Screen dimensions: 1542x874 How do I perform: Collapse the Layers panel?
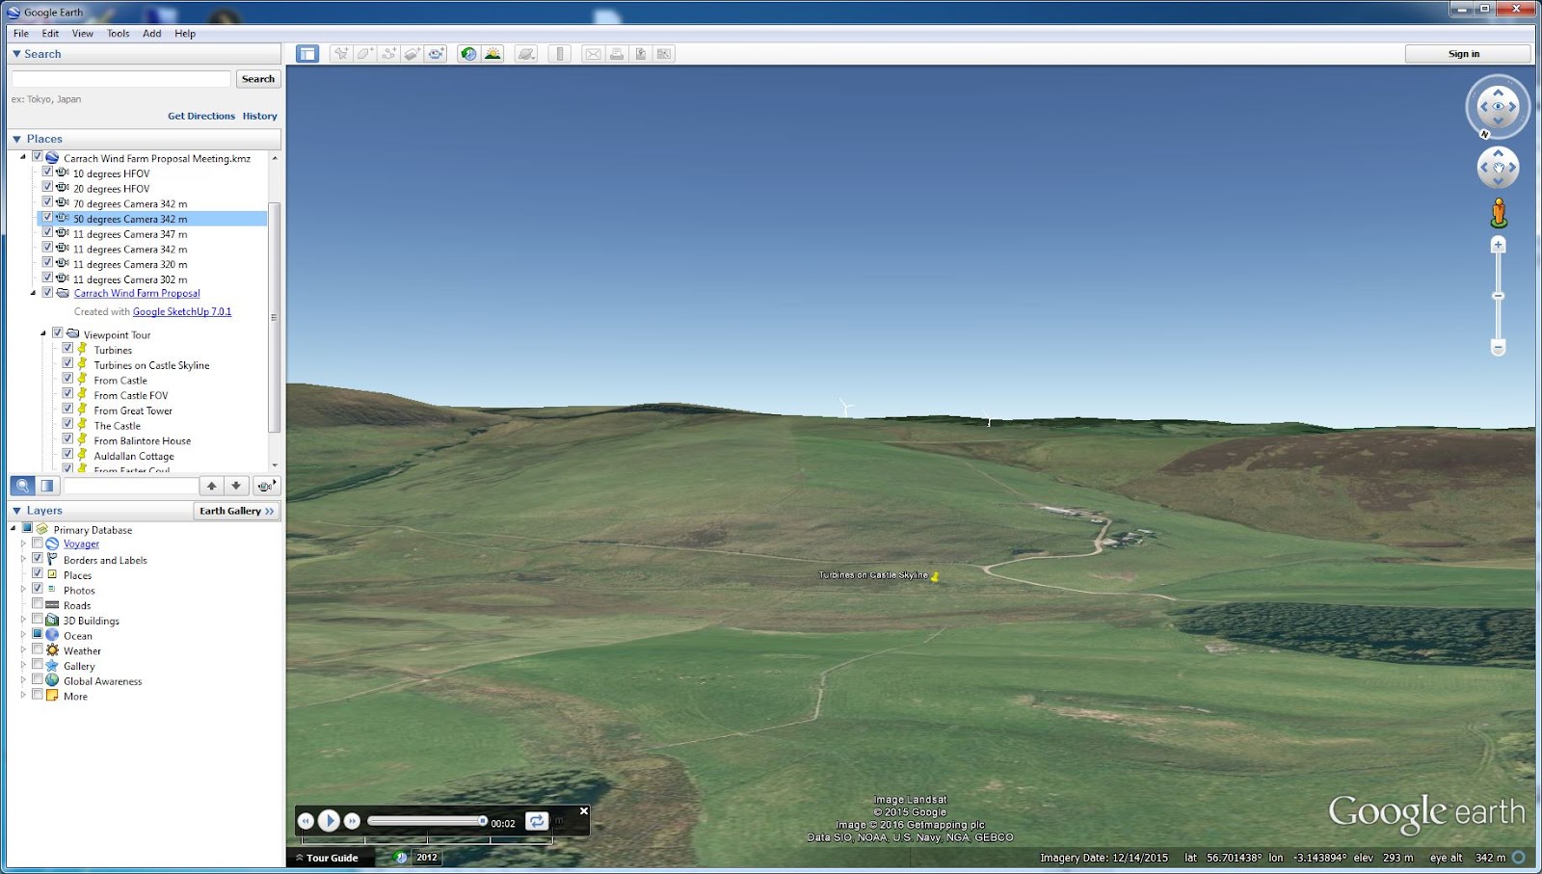[x=16, y=511]
